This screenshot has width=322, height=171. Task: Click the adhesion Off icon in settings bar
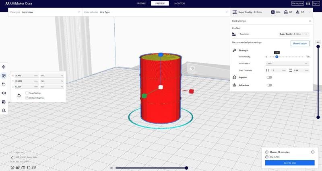tap(297, 12)
